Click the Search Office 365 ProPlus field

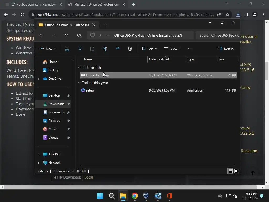218,36
